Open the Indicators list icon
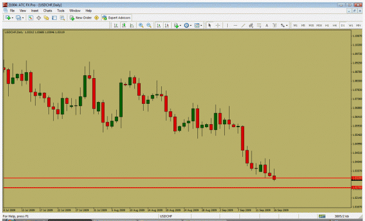 pos(176,25)
